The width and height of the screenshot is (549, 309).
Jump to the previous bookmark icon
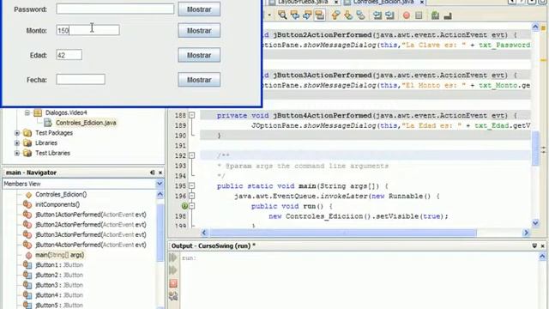click(x=335, y=15)
